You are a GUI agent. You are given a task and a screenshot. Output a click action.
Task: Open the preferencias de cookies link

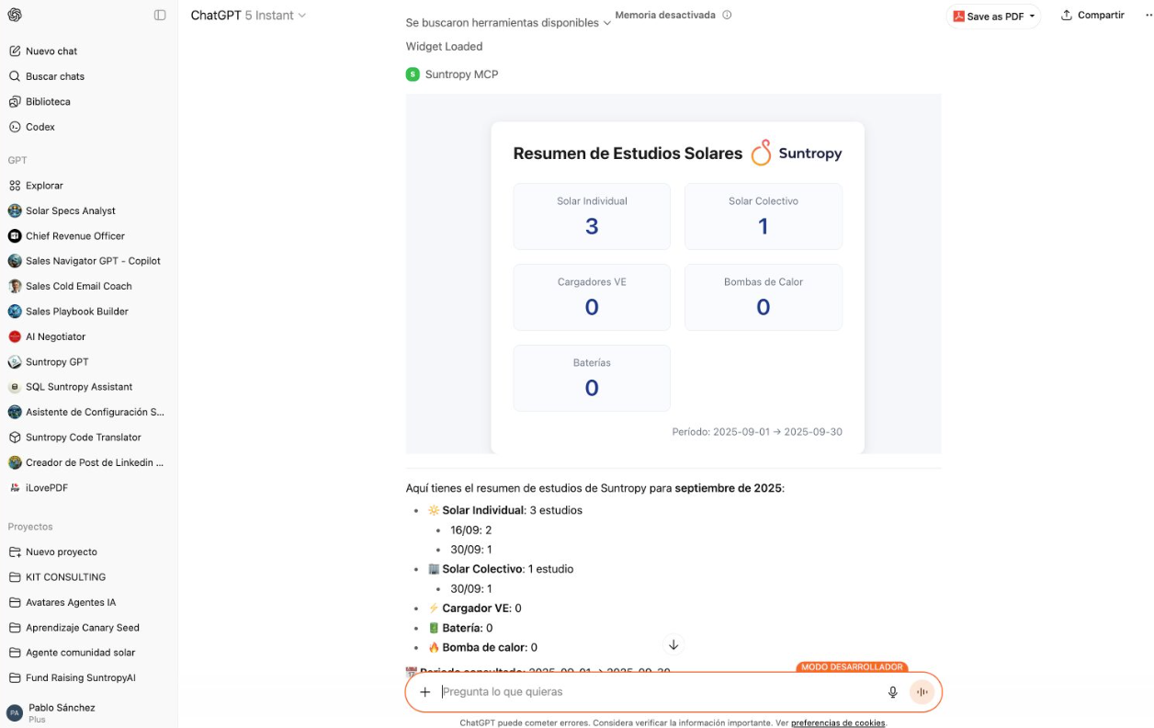point(837,722)
